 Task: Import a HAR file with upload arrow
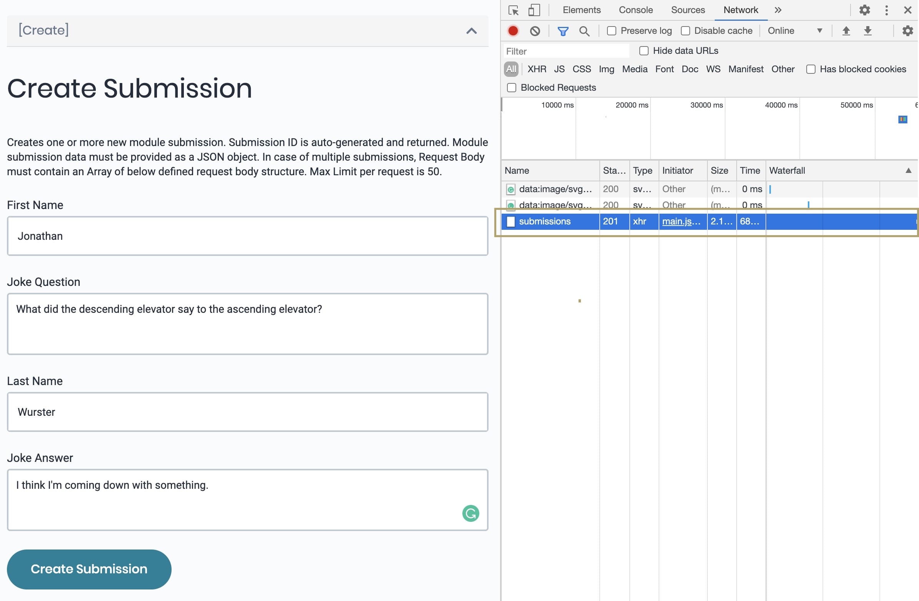[846, 30]
